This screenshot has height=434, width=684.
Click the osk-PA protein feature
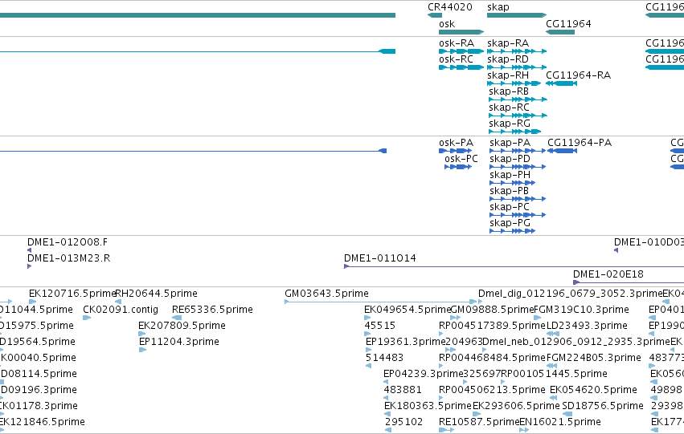coord(455,151)
